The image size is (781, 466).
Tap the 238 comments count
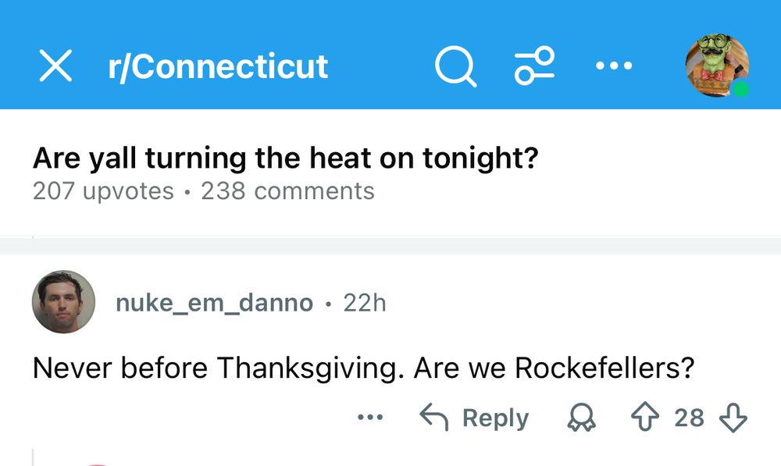(x=287, y=191)
